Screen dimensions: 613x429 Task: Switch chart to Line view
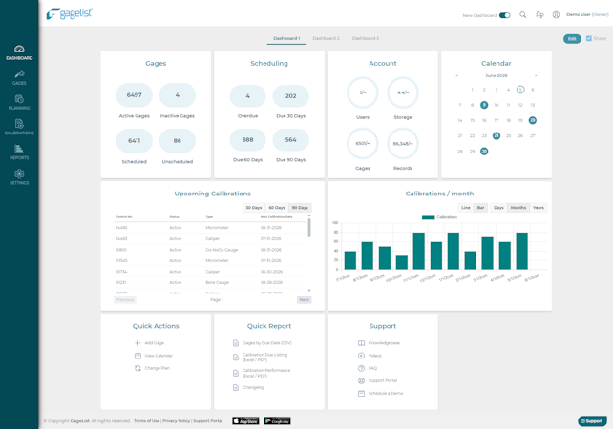point(466,208)
